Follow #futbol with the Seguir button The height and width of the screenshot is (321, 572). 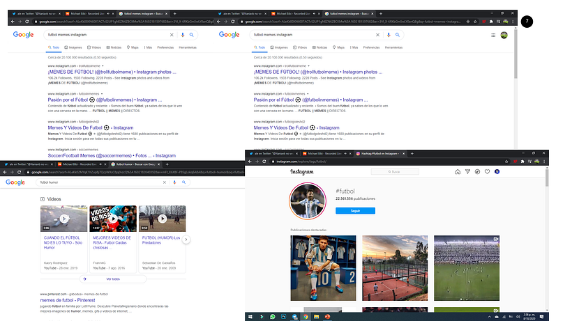pyautogui.click(x=355, y=211)
